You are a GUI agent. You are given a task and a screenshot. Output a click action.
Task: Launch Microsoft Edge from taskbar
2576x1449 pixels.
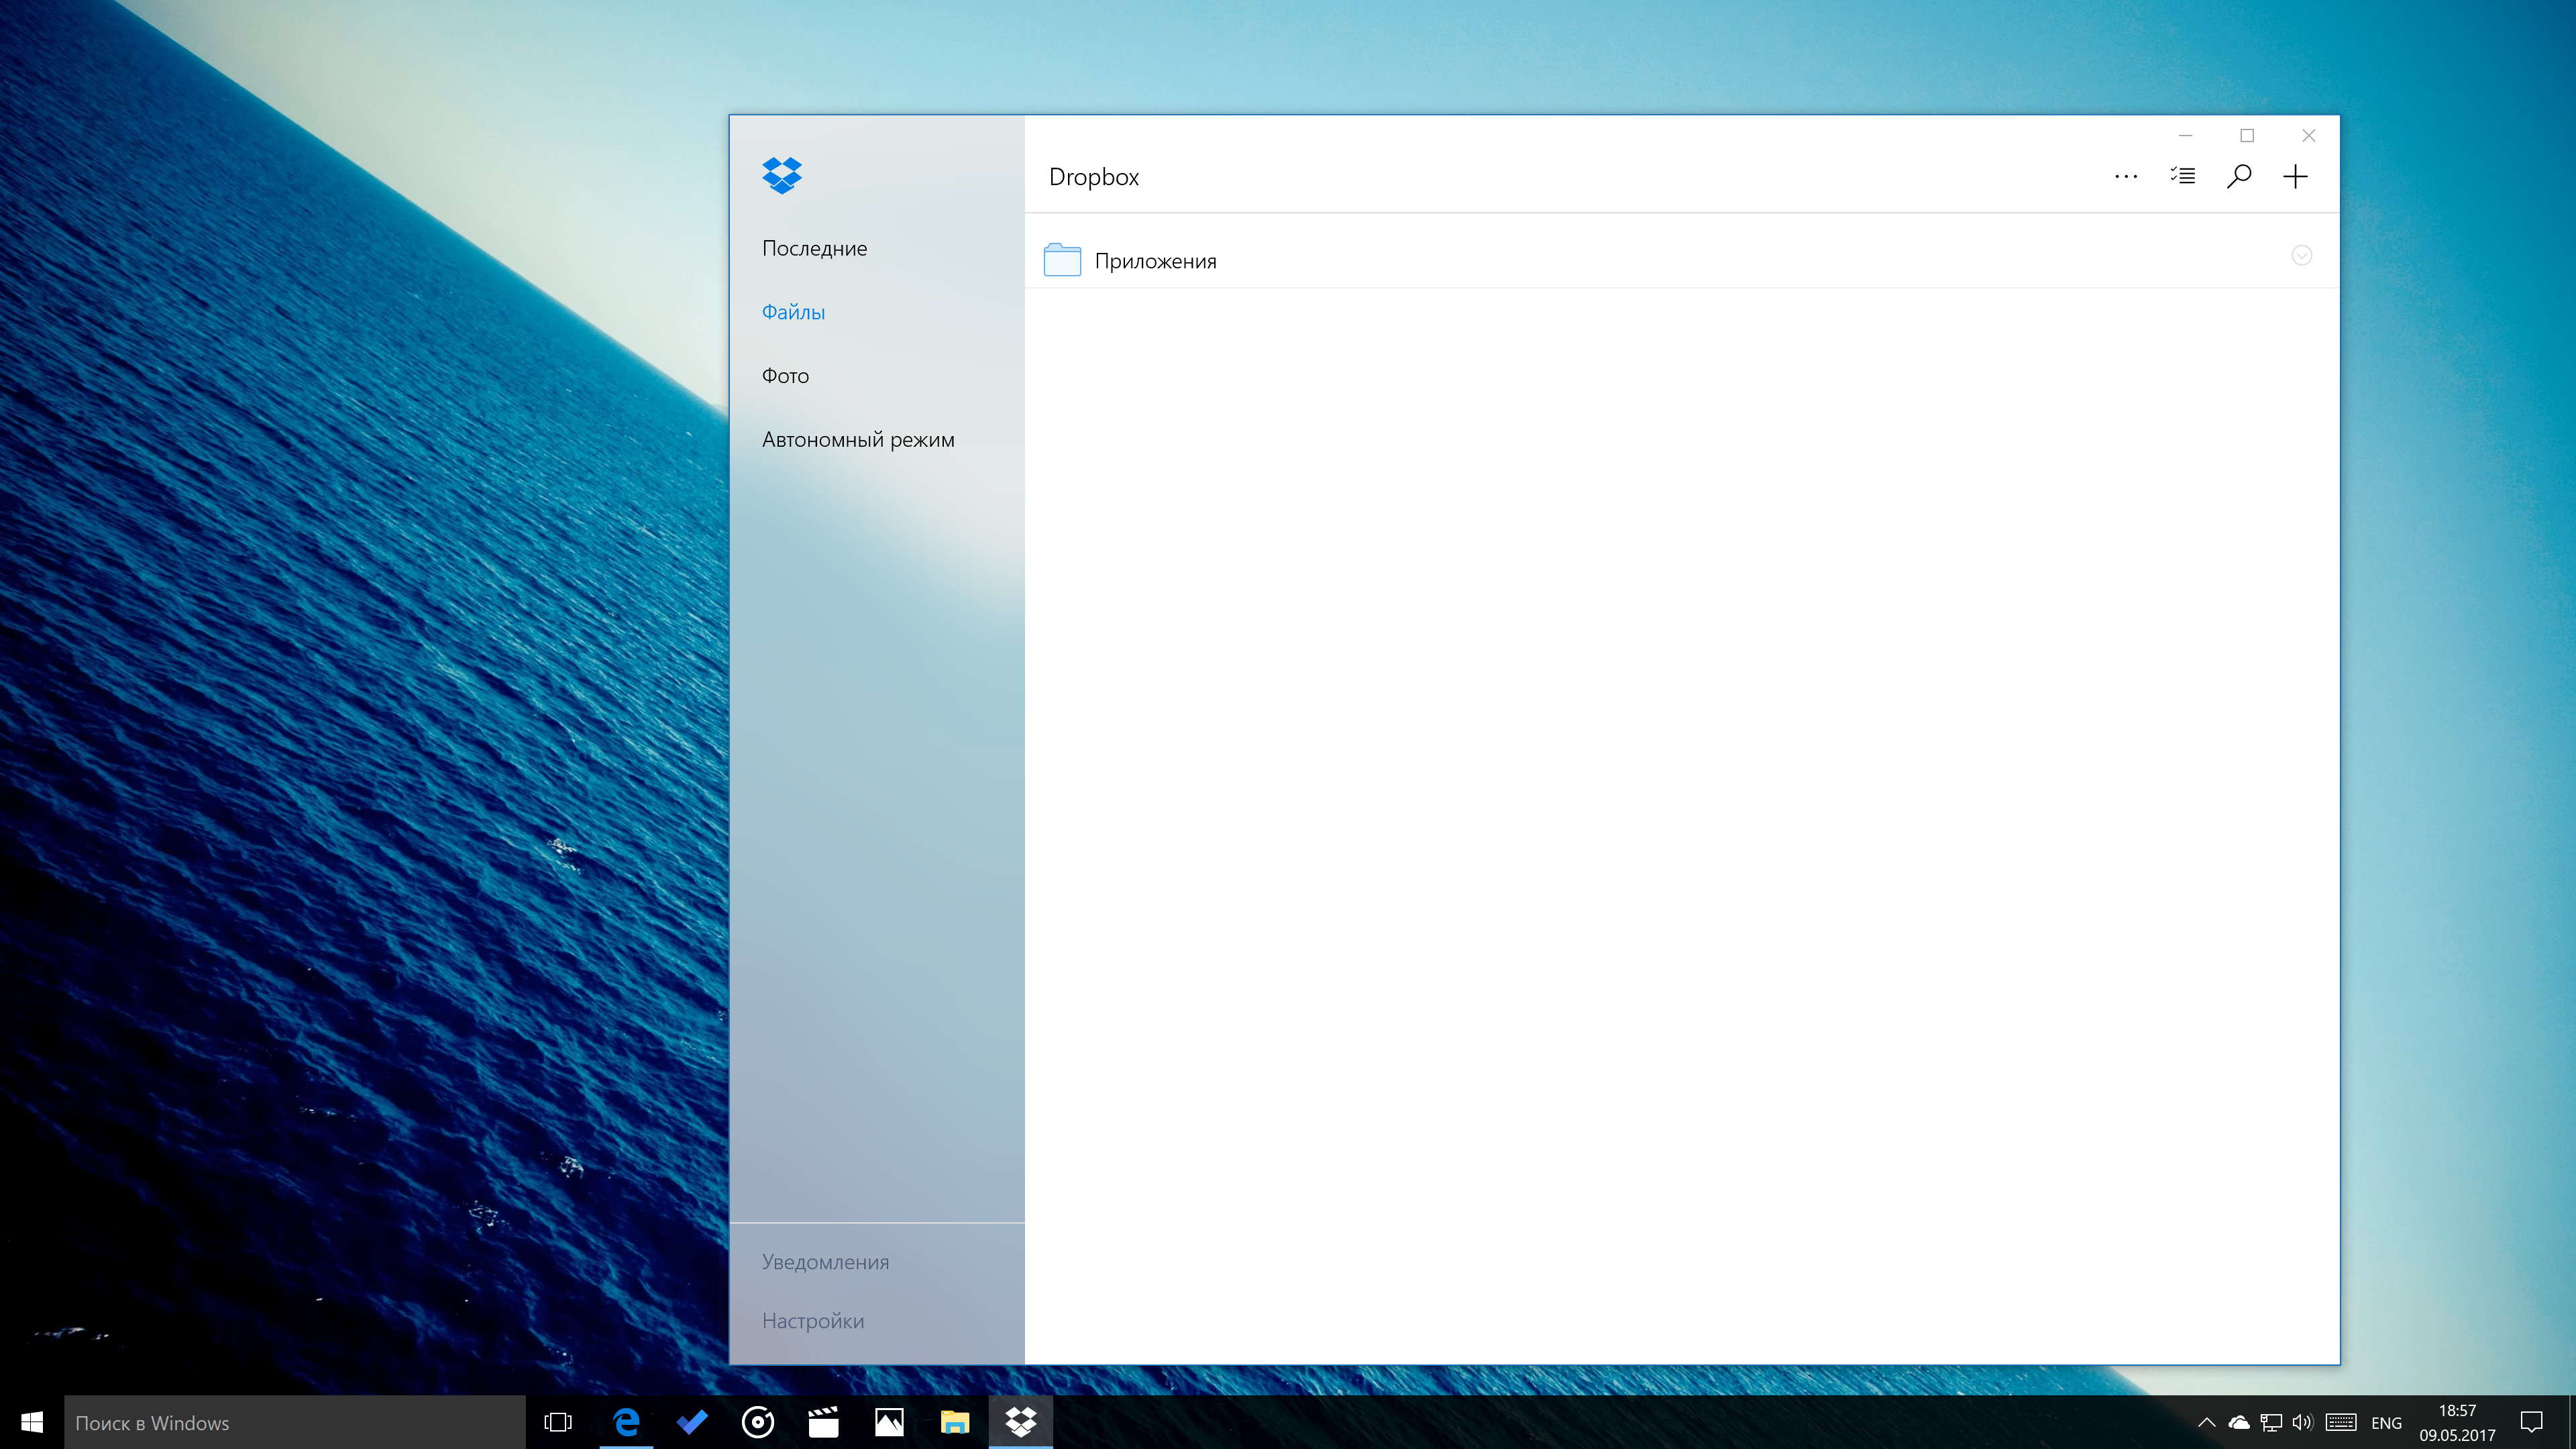click(x=626, y=1422)
